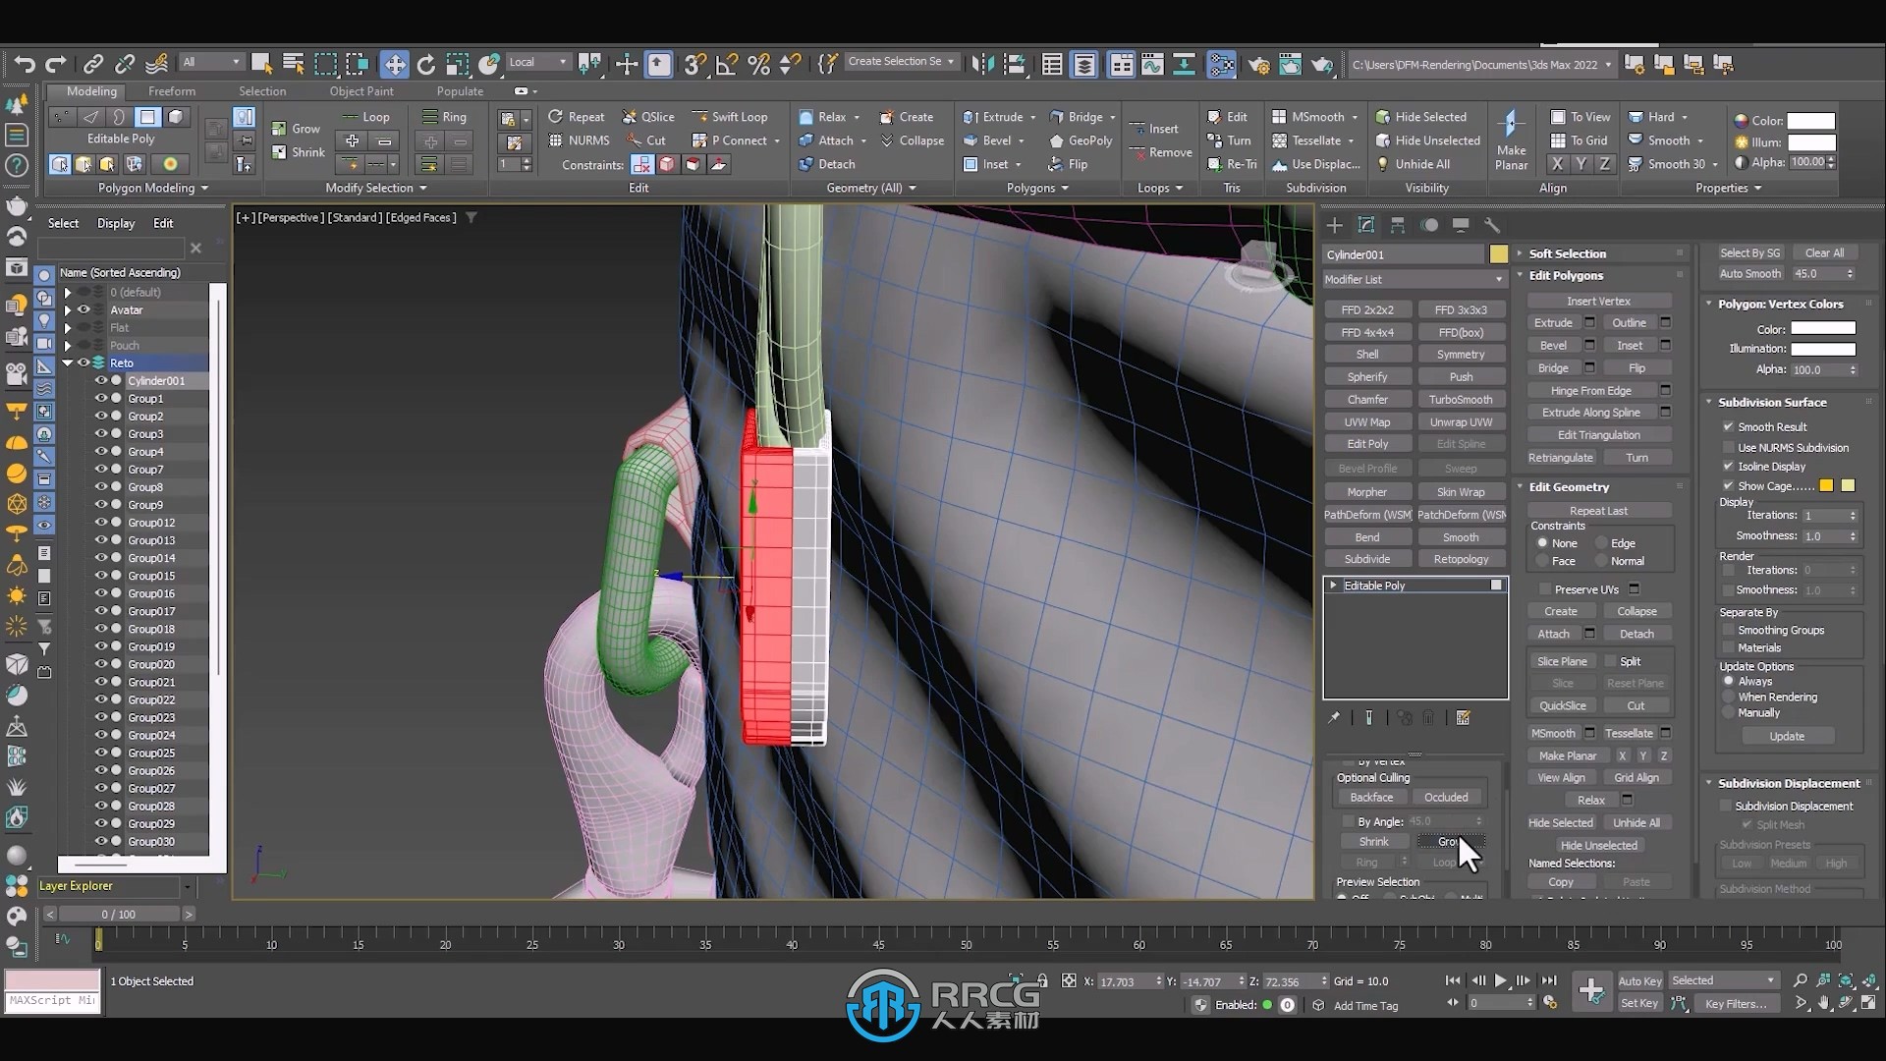
Task: Click the Undo arrow icon
Action: (25, 64)
